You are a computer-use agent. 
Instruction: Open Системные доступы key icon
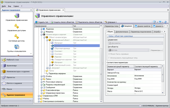[x=17, y=36]
